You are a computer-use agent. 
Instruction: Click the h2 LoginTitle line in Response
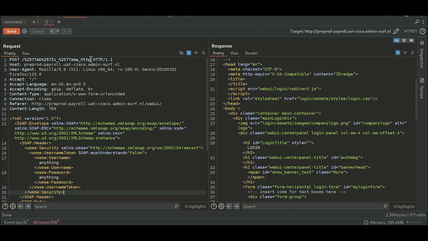[x=278, y=143]
